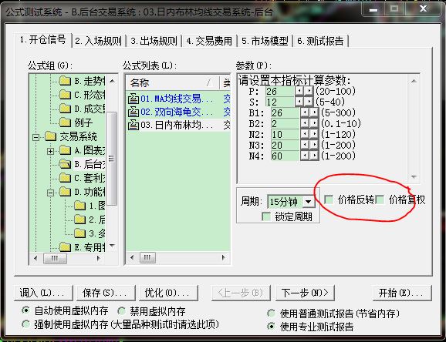This screenshot has width=446, height=342.
Task: Open the 周期 15分钟 dropdown
Action: coord(309,202)
